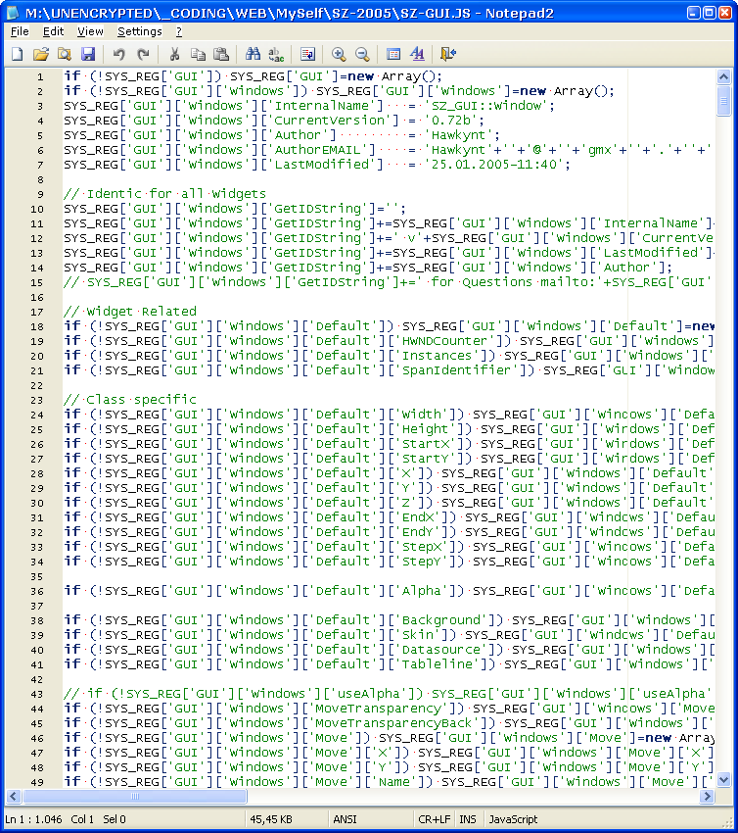This screenshot has height=833, width=738.
Task: Click horizontal scrollbar right arrow
Action: tap(707, 796)
